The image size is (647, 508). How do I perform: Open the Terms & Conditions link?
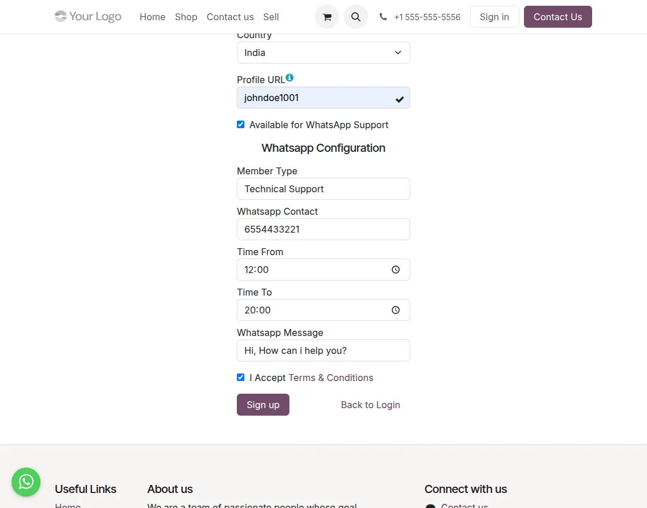(x=330, y=378)
